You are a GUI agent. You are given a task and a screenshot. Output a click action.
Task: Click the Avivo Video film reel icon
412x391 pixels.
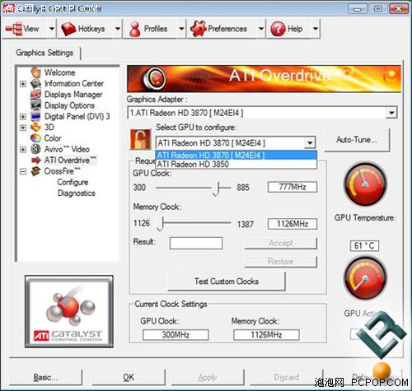pyautogui.click(x=35, y=149)
